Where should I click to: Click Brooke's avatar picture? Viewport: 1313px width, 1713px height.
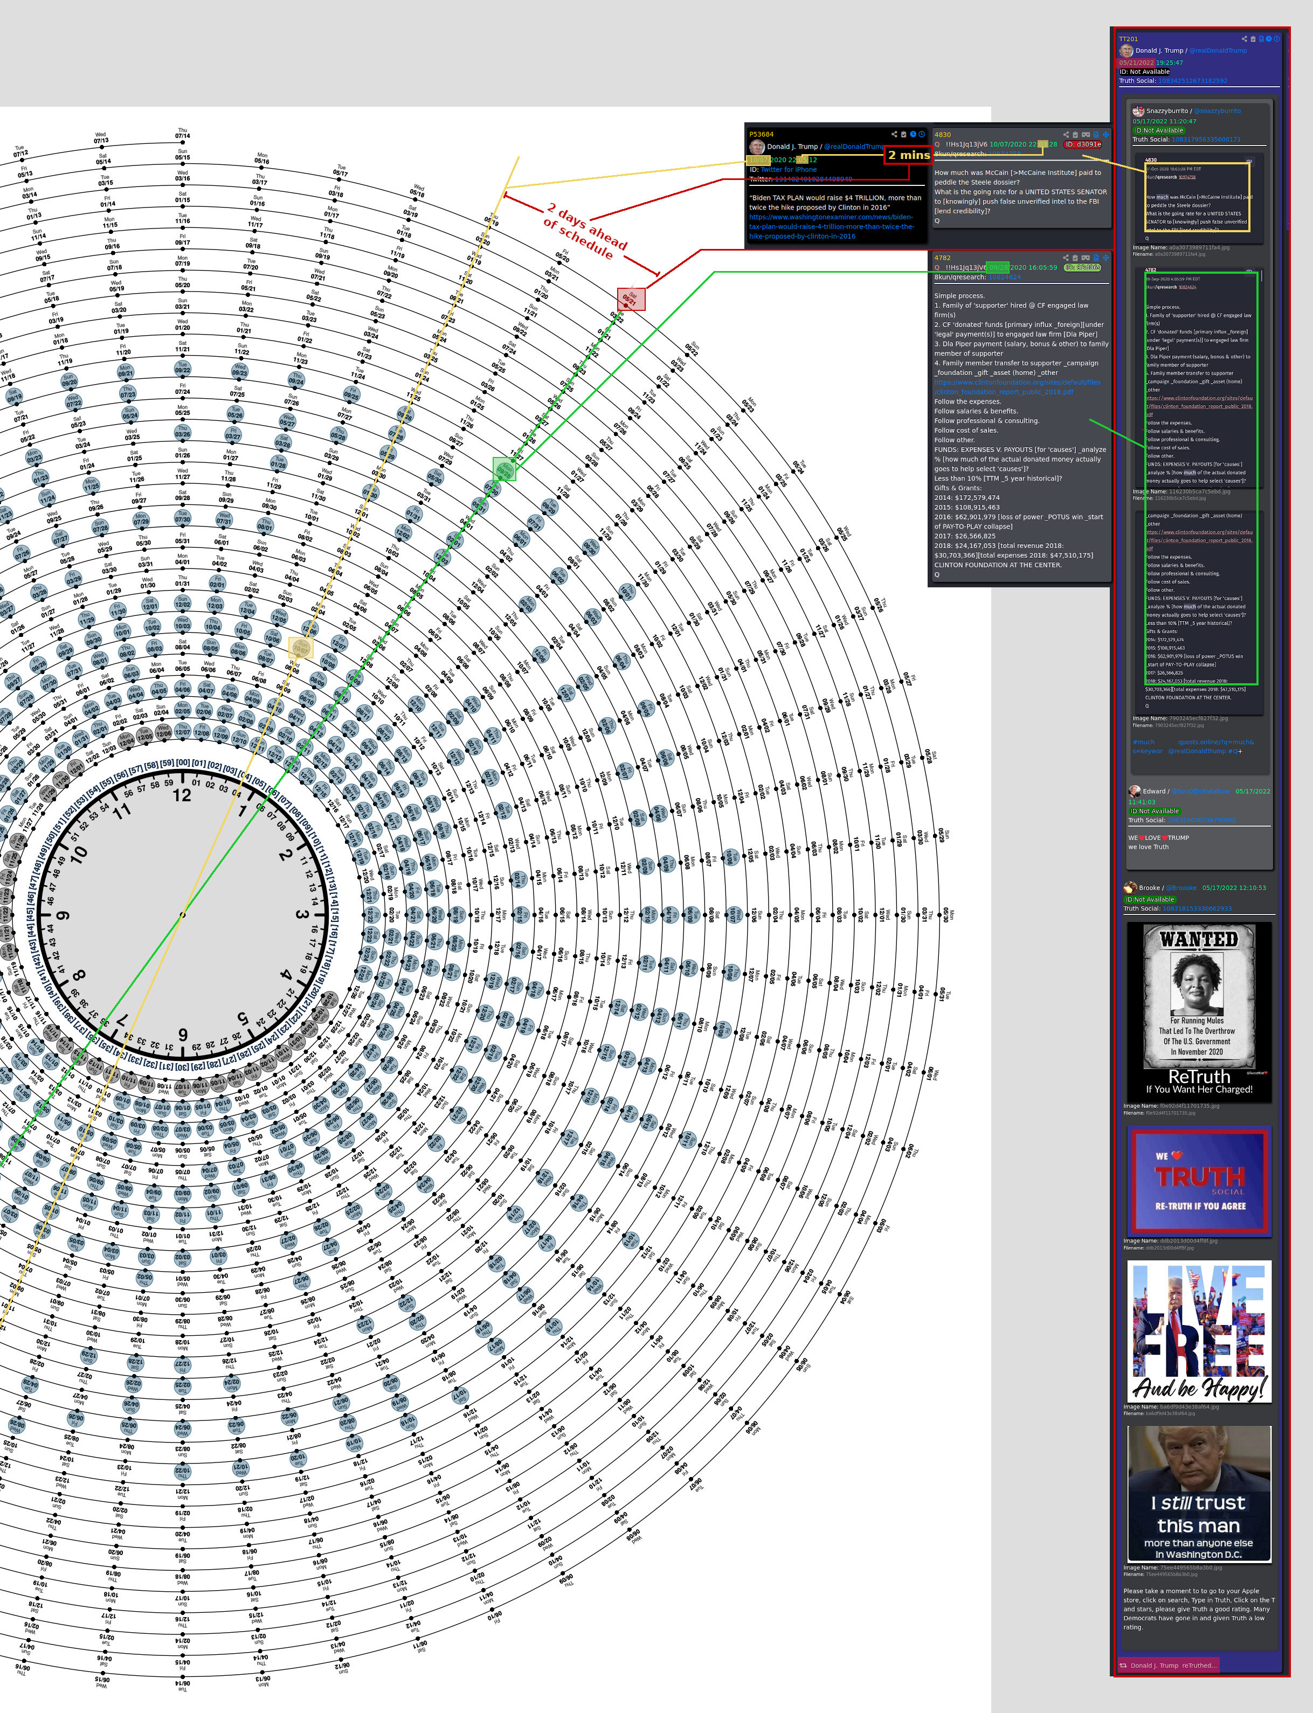[1130, 887]
